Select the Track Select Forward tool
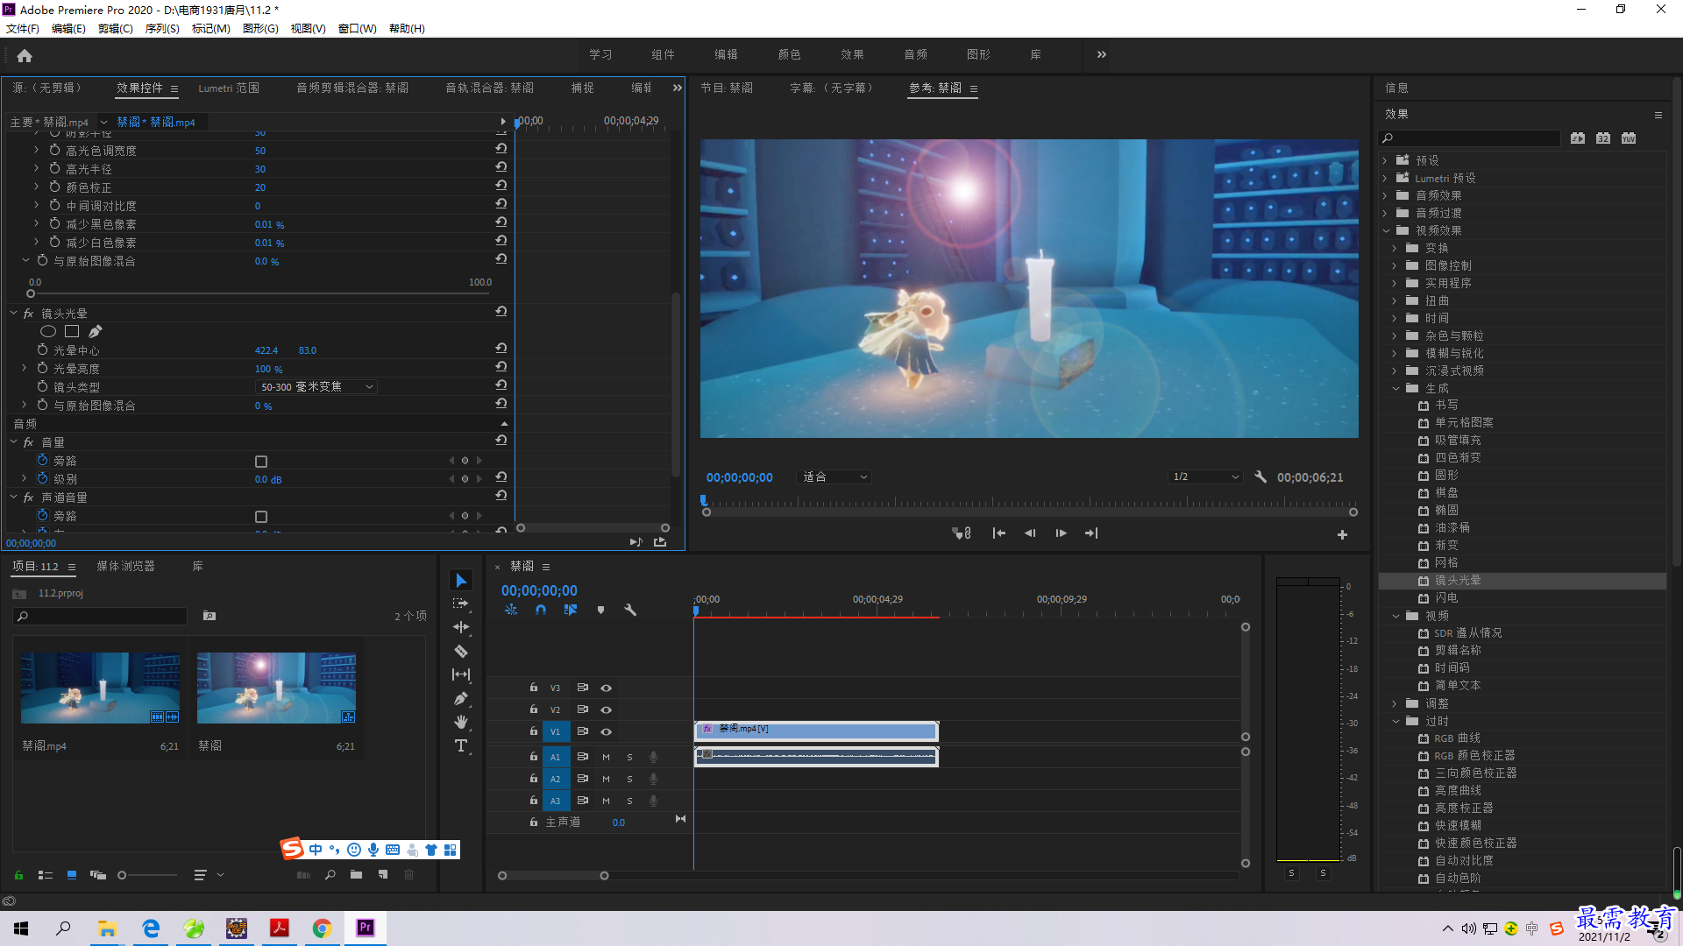1683x946 pixels. pyautogui.click(x=461, y=604)
